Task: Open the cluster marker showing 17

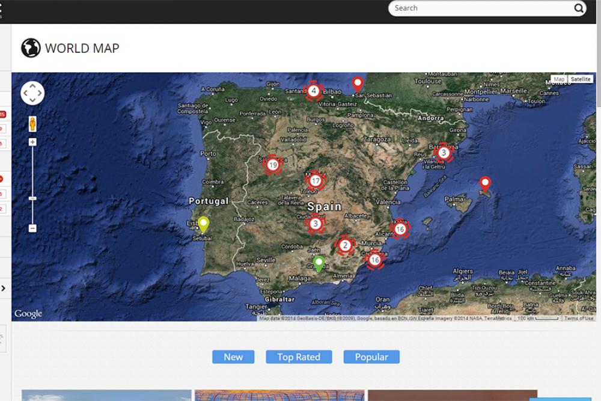Action: [315, 180]
